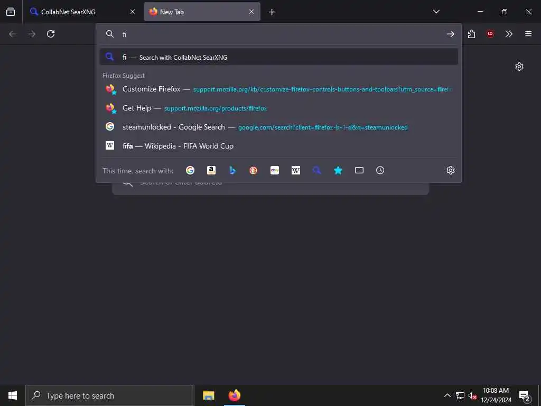Search this time with eBay
This screenshot has width=541, height=406.
(x=275, y=170)
